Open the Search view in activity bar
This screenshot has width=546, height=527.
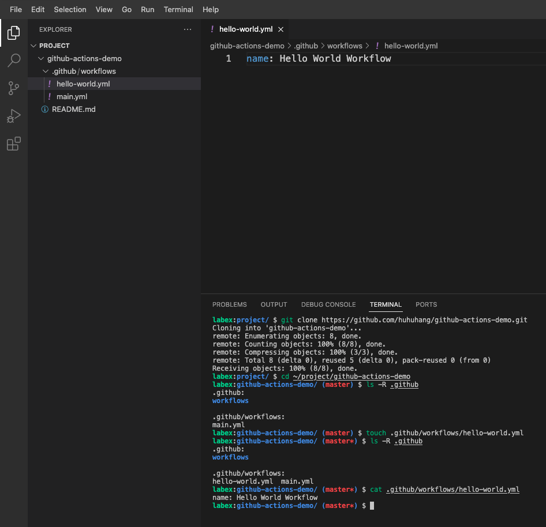(14, 61)
